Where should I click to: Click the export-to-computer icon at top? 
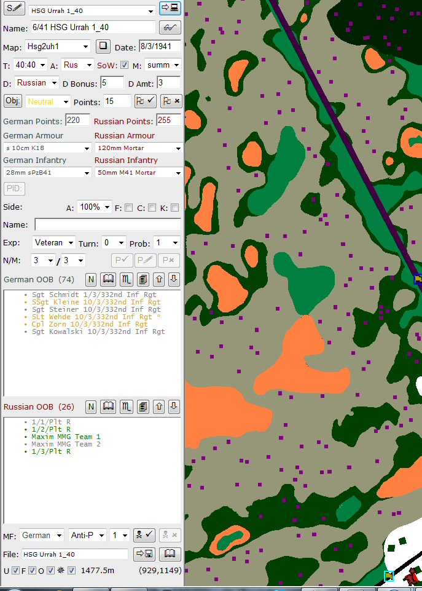coord(170,8)
